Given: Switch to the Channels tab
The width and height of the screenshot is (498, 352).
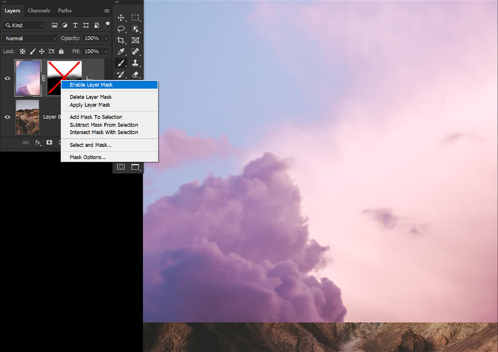Looking at the screenshot, I should pos(39,10).
